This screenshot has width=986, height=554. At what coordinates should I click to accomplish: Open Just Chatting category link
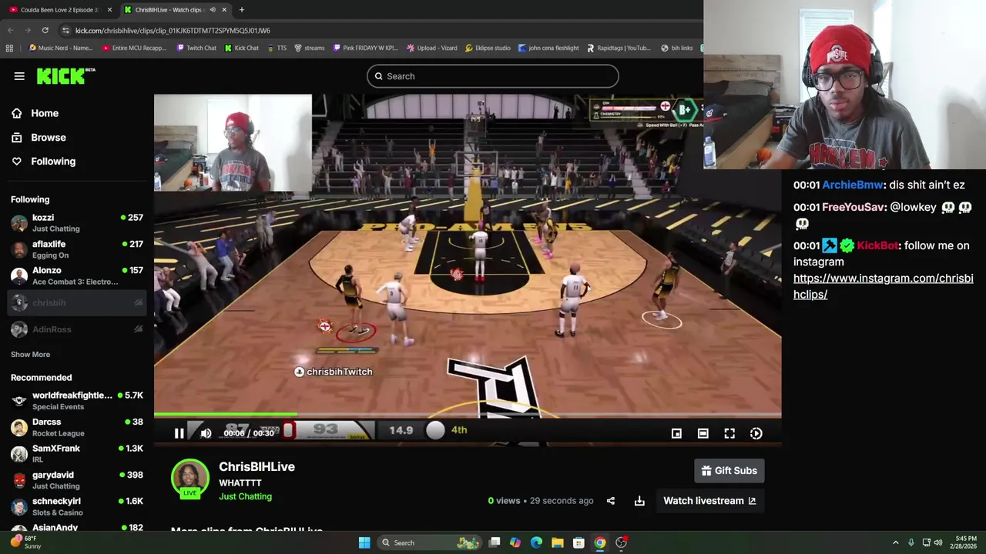pos(245,496)
